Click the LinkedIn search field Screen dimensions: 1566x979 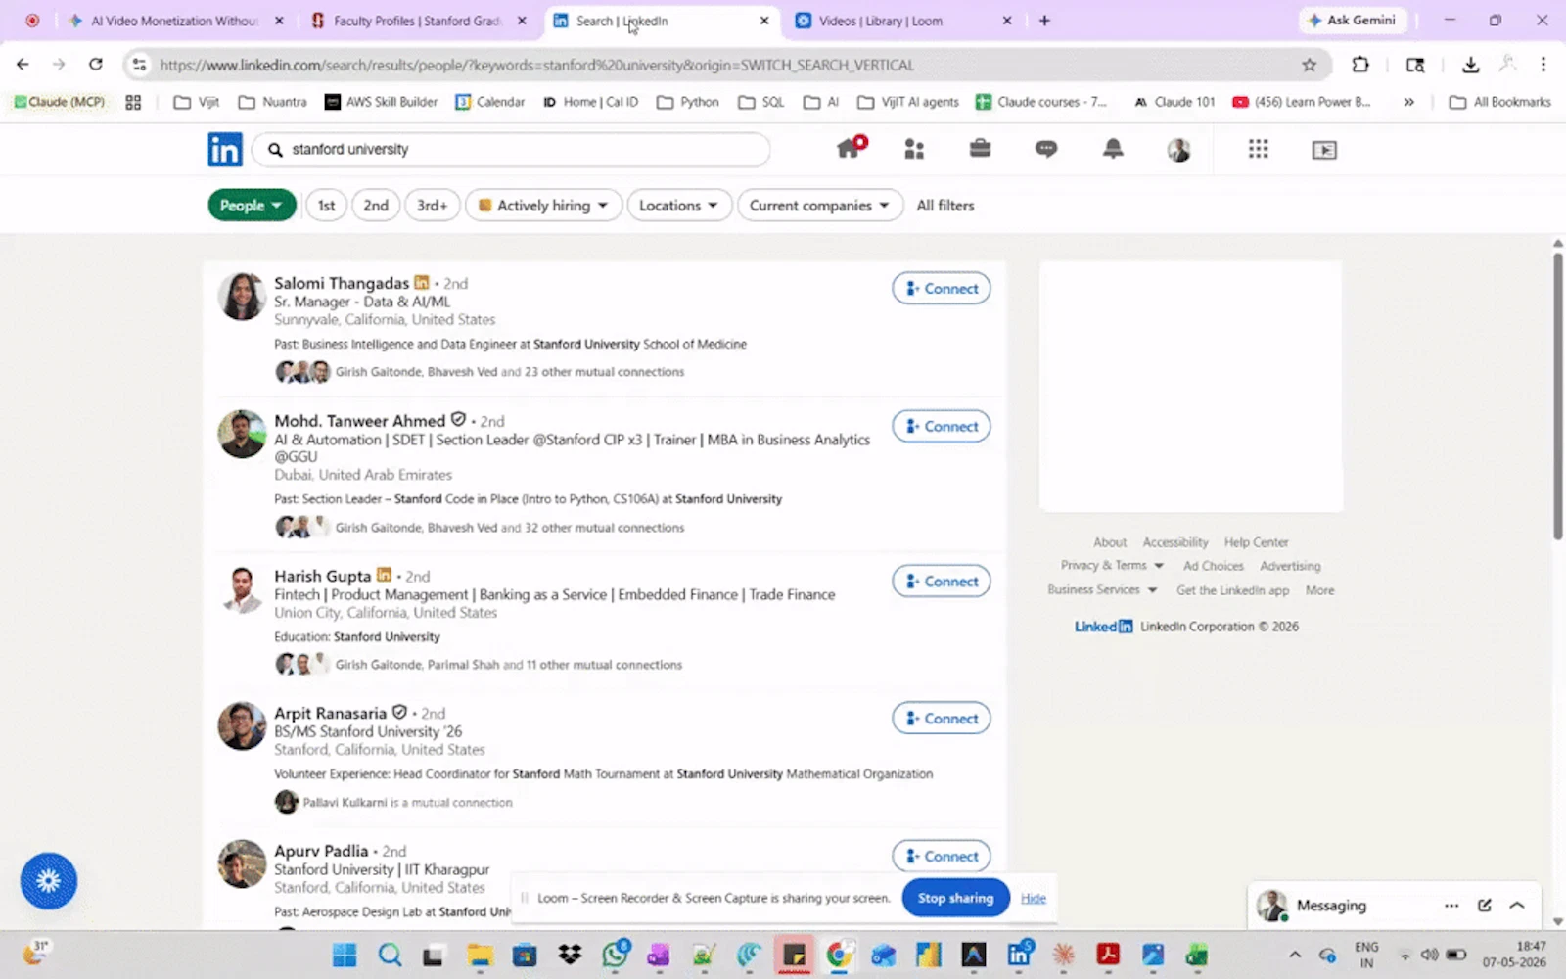click(511, 150)
